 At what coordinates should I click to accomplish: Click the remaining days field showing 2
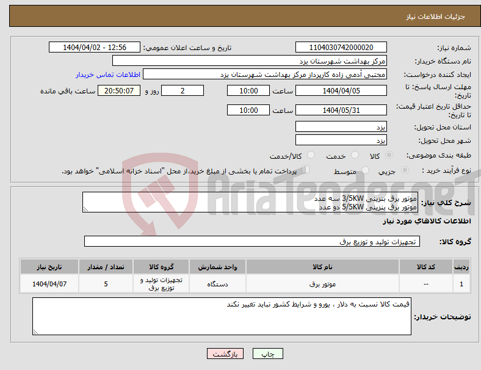point(183,91)
